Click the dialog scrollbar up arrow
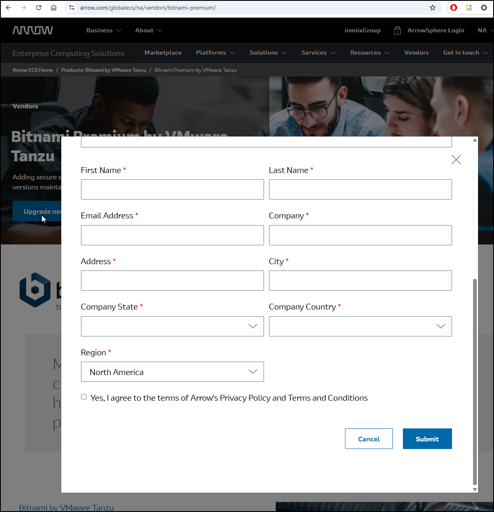The height and width of the screenshot is (512, 494). click(475, 140)
